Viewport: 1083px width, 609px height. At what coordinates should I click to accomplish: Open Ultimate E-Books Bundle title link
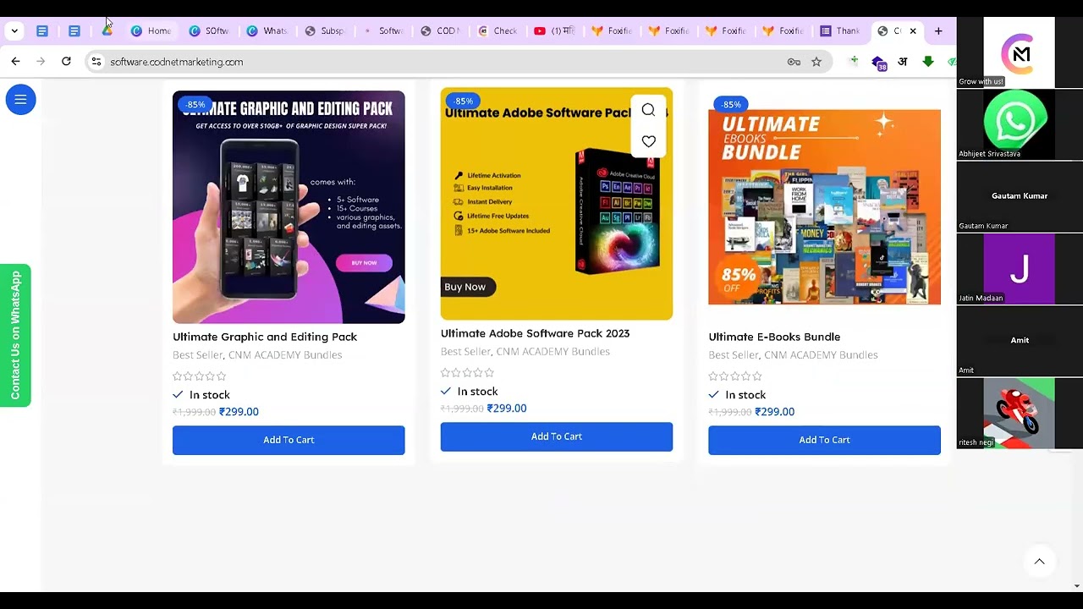pos(774,337)
